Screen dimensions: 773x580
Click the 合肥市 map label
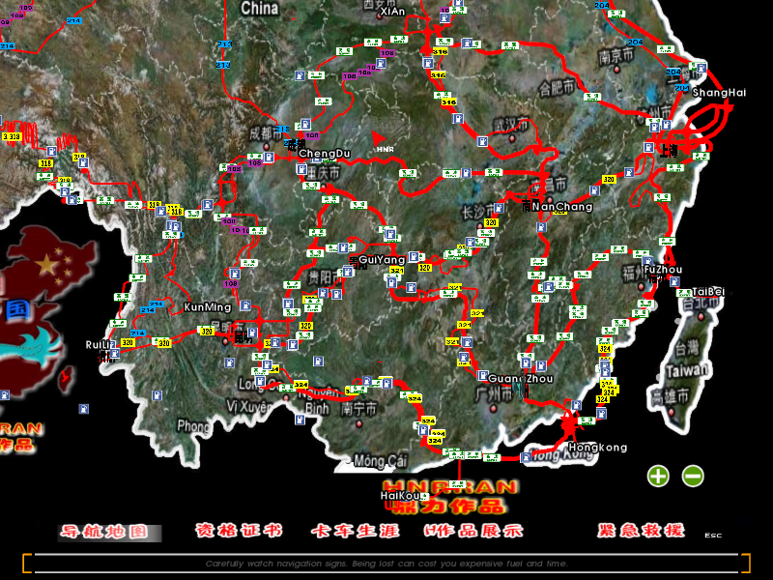(x=557, y=88)
